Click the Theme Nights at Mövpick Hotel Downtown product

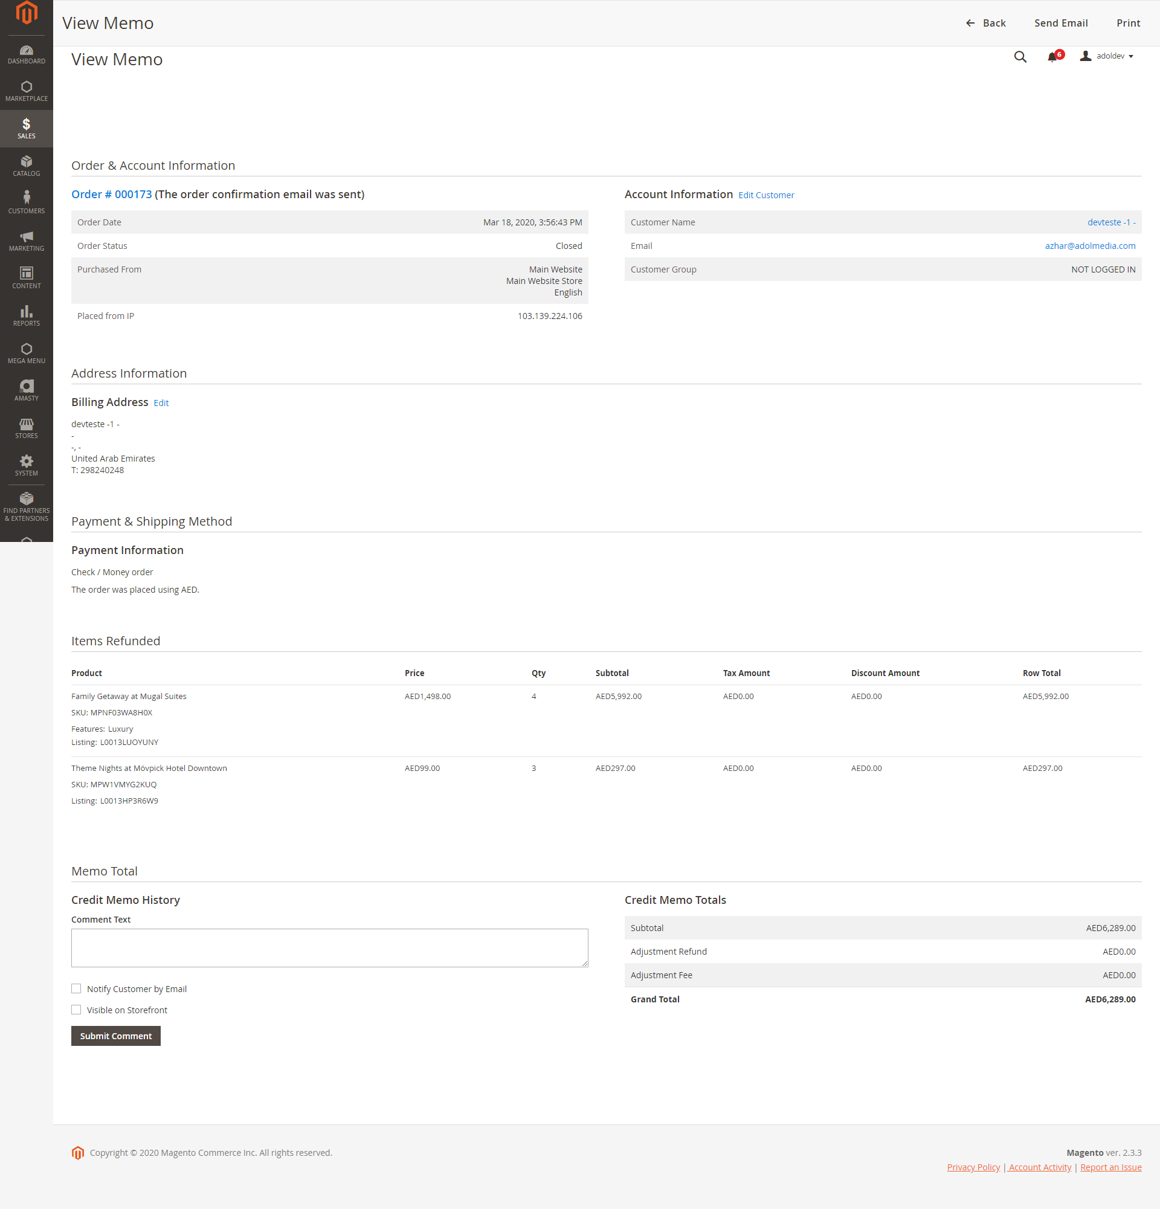pos(149,768)
